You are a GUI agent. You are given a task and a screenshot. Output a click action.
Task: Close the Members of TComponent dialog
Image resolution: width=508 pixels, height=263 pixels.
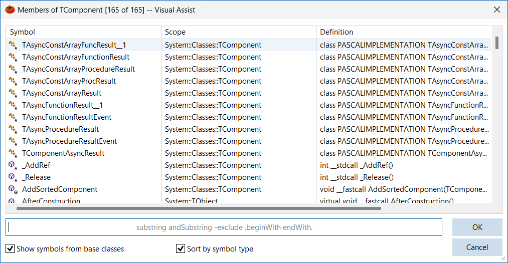(x=497, y=10)
